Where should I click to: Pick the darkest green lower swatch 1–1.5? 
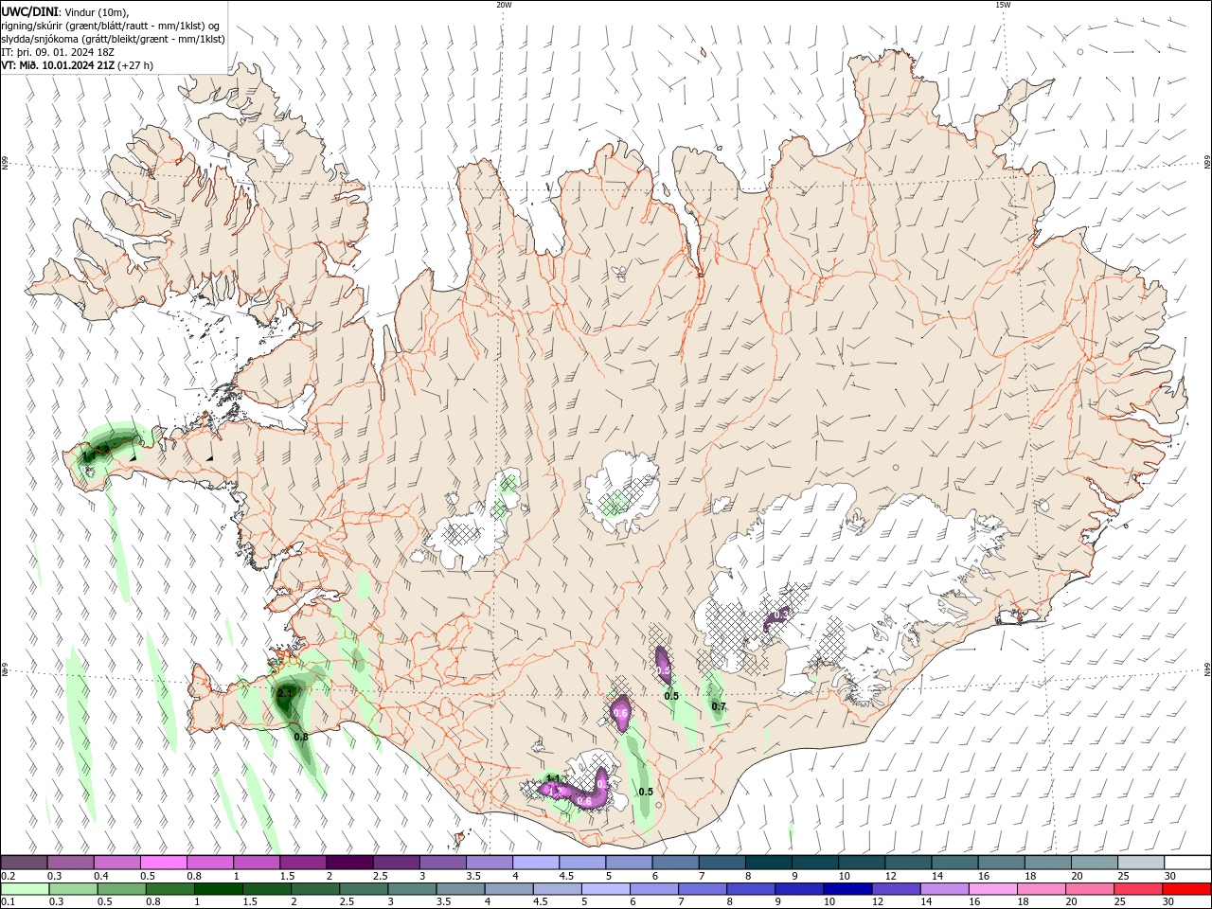click(x=219, y=889)
